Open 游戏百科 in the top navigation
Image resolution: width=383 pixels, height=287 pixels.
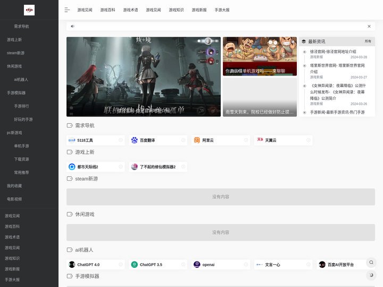point(107,10)
